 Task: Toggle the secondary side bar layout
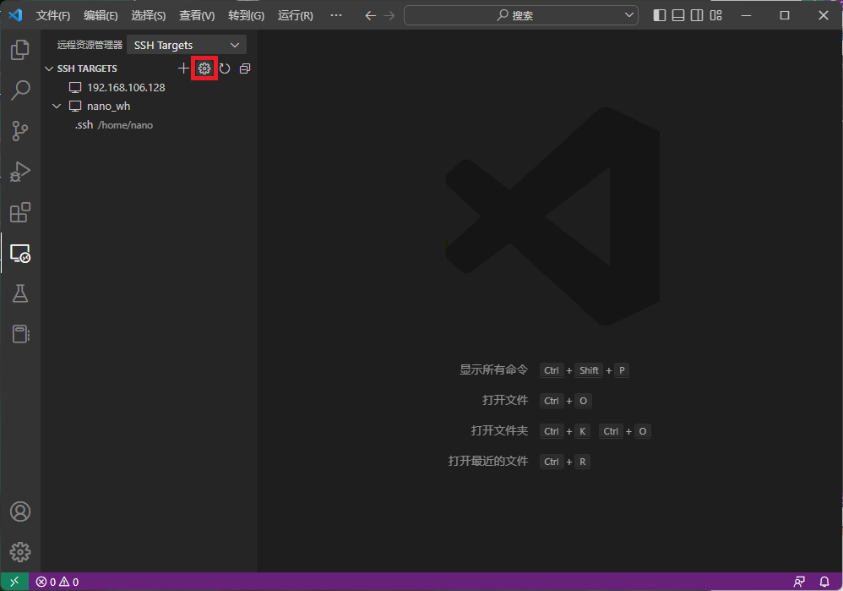click(697, 15)
